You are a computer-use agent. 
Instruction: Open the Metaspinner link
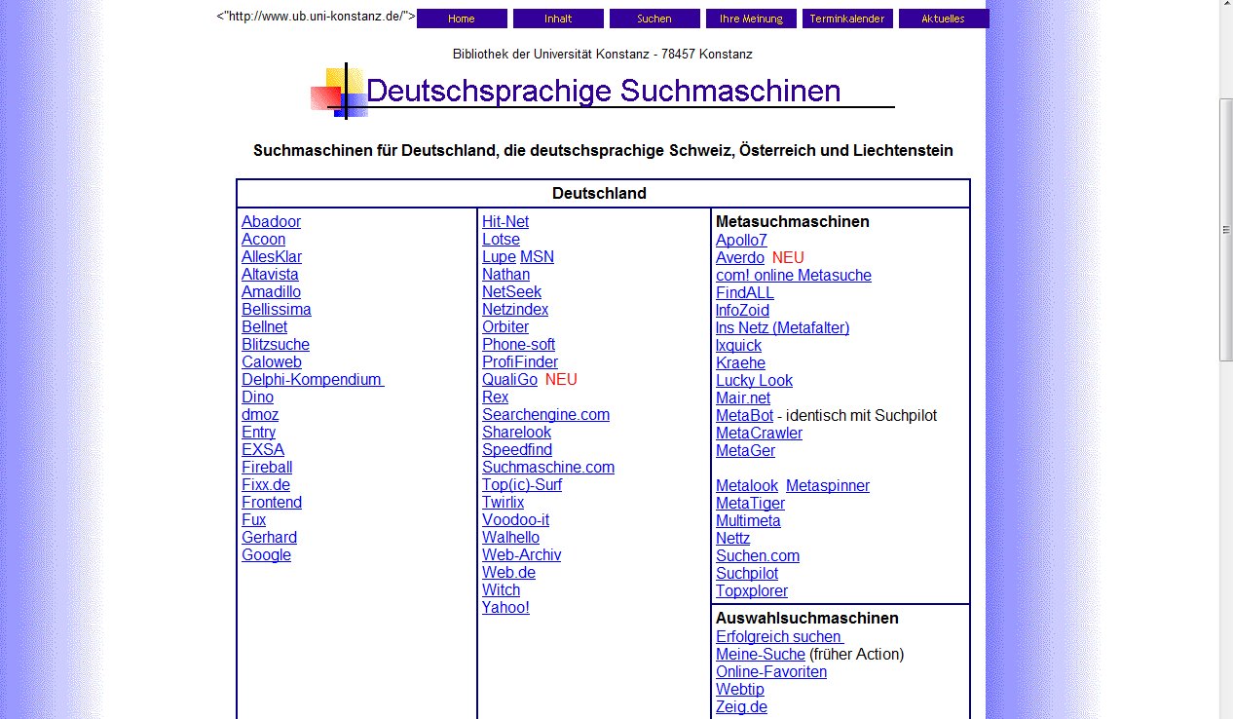pyautogui.click(x=827, y=486)
